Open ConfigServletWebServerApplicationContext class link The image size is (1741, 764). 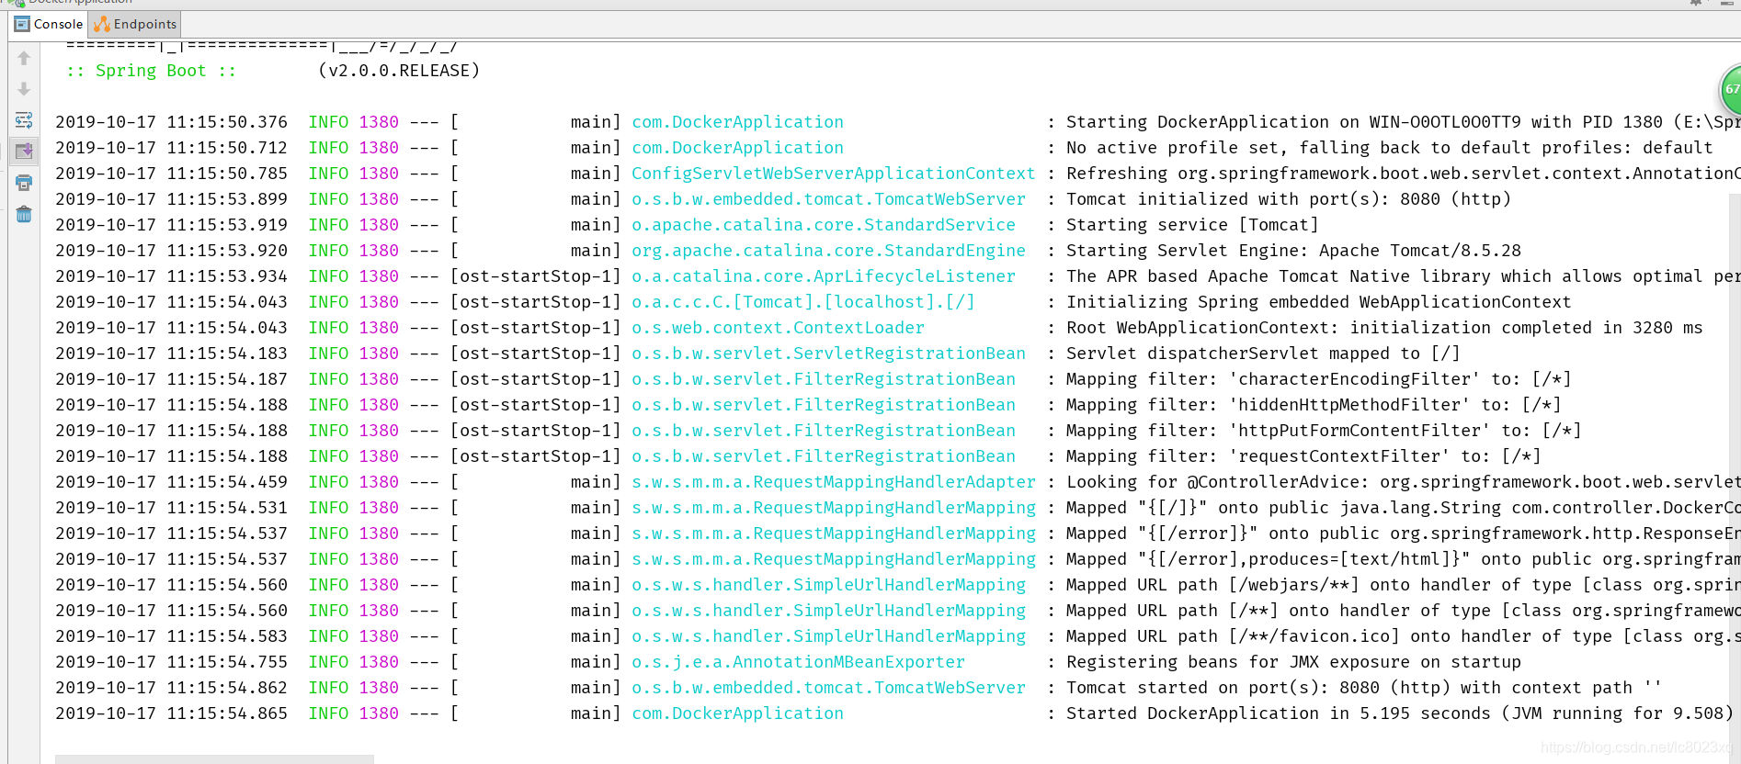833,174
